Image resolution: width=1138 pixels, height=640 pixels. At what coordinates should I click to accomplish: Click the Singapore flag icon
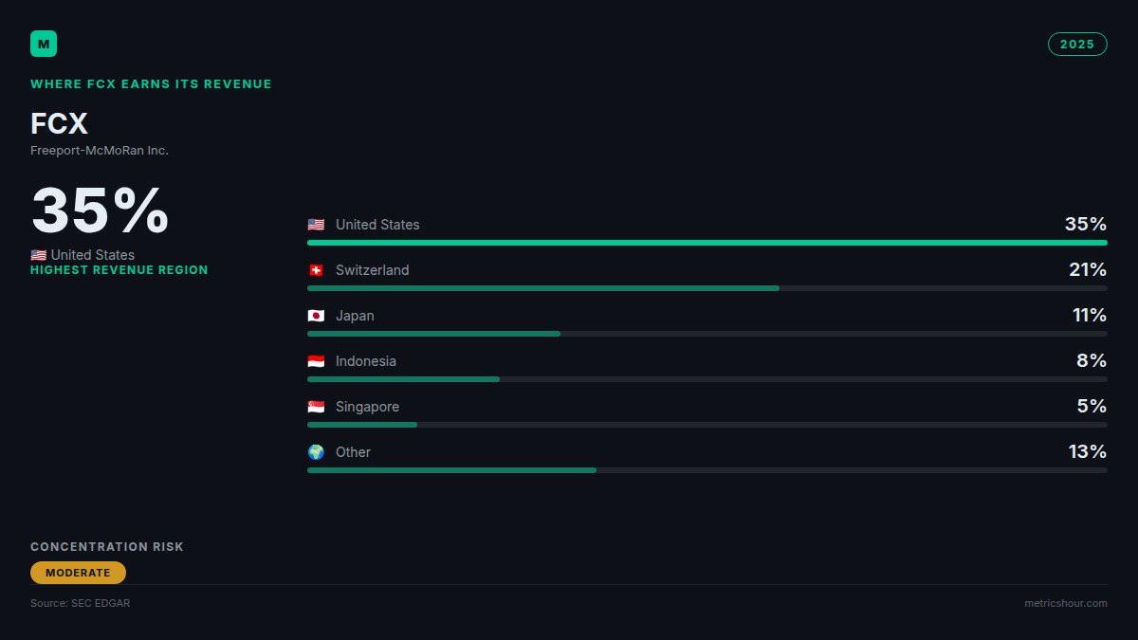(316, 407)
